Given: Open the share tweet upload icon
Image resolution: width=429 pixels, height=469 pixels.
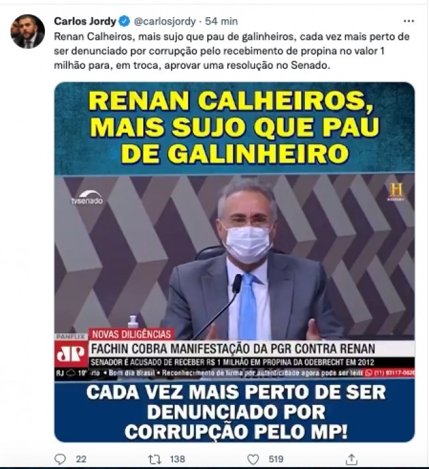Looking at the screenshot, I should pos(352,459).
